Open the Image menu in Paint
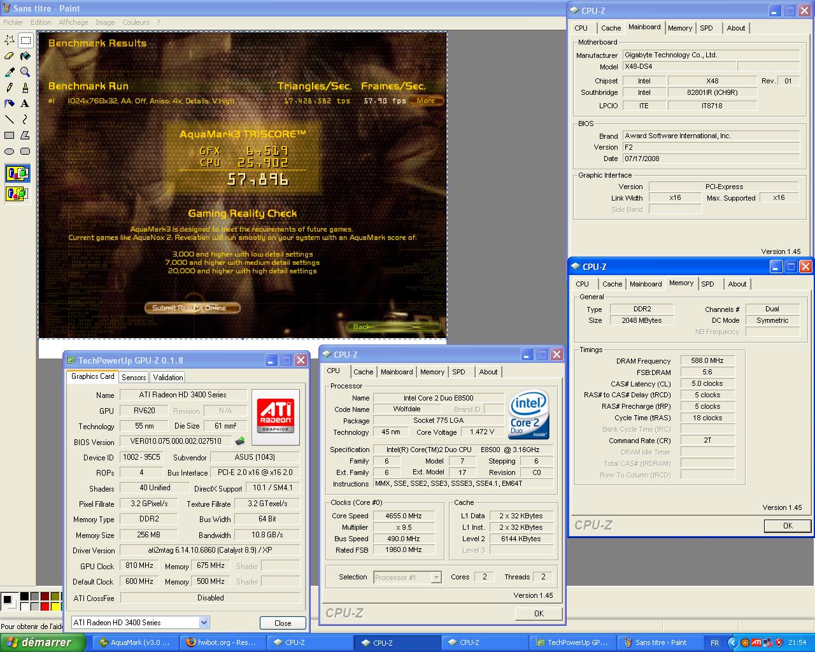The image size is (815, 652). click(105, 22)
